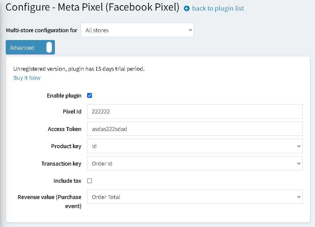Screen dimensions: 315x227
Task: Click the back arrow circle icon
Action: point(187,8)
